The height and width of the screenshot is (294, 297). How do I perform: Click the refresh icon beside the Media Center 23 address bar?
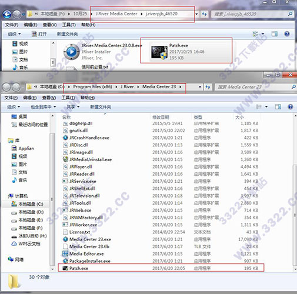208,87
